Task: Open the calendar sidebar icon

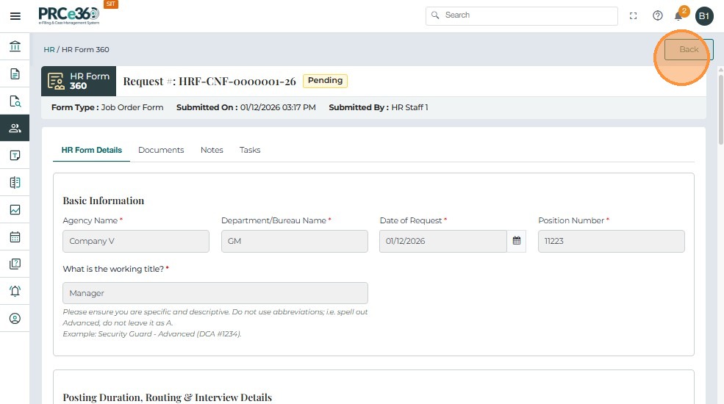Action: click(15, 237)
